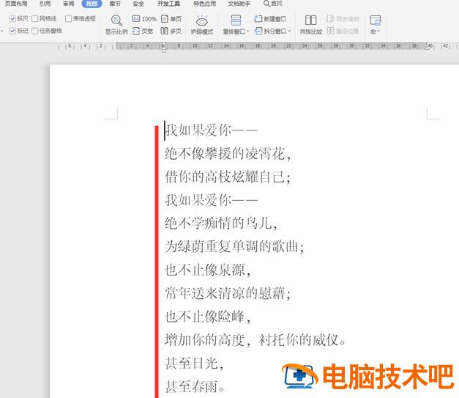Switch to 开发工具 developer tab
Viewport: 459px width, 398px height.
click(168, 4)
